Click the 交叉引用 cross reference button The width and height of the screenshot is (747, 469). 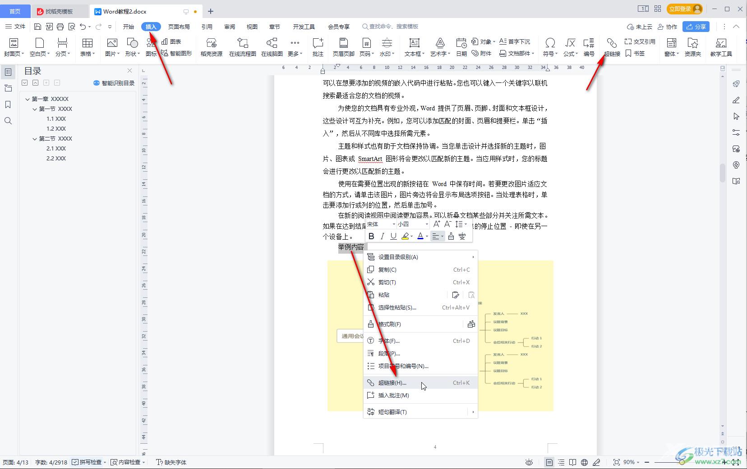click(640, 41)
